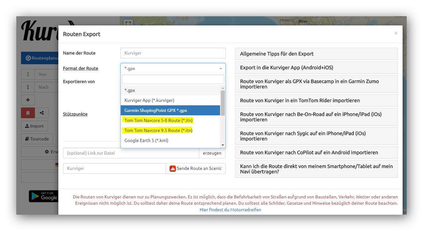Close the Routen Export dialog
This screenshot has height=231, width=423.
click(396, 33)
